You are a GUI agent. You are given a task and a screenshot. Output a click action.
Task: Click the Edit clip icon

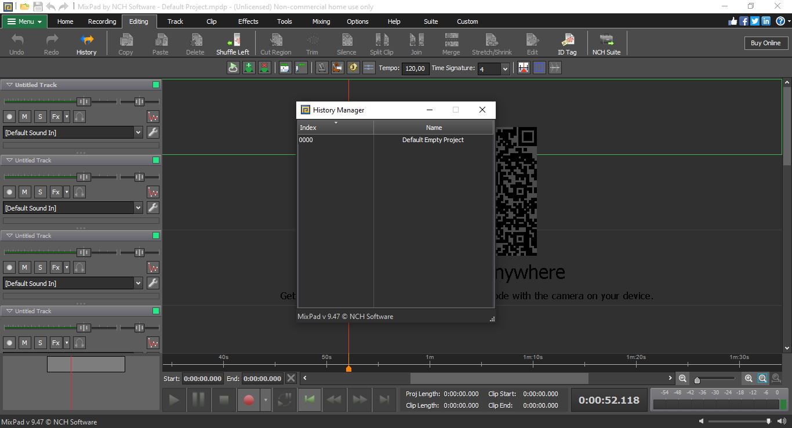tap(532, 45)
